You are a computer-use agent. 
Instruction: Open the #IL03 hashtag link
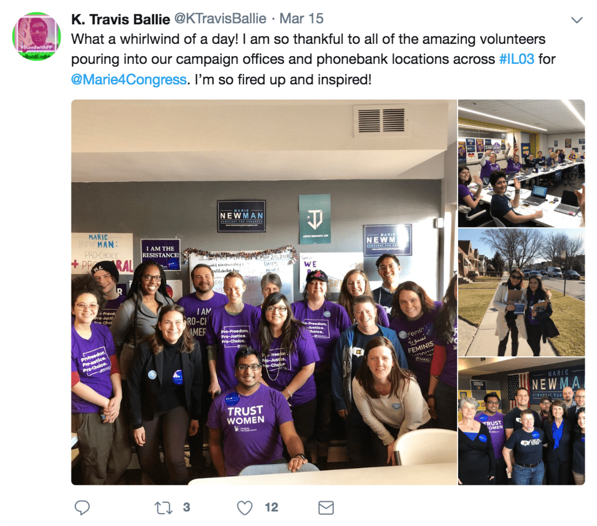click(x=516, y=59)
